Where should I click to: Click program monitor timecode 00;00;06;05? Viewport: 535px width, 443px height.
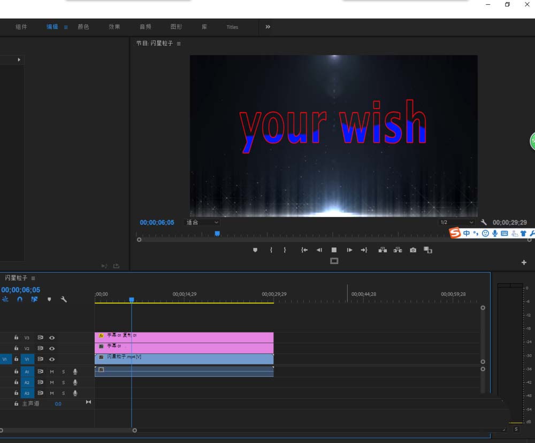[x=157, y=222]
